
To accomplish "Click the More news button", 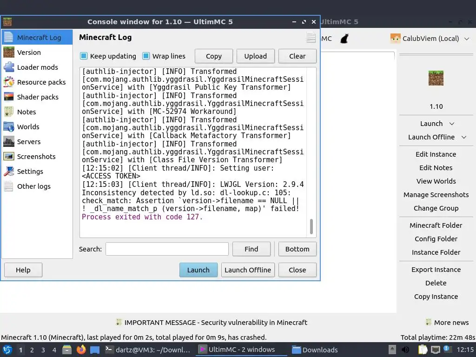I will pyautogui.click(x=448, y=323).
